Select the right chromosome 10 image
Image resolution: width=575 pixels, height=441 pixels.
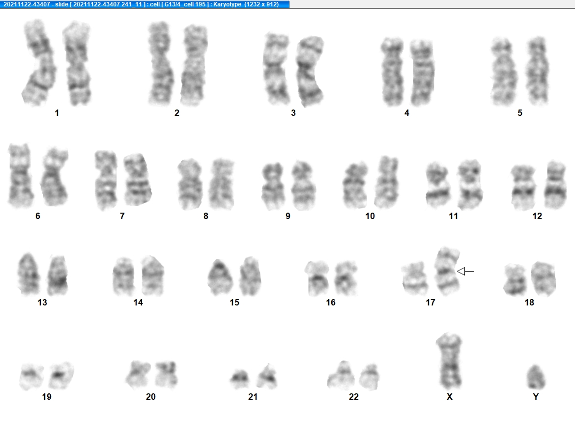[386, 182]
